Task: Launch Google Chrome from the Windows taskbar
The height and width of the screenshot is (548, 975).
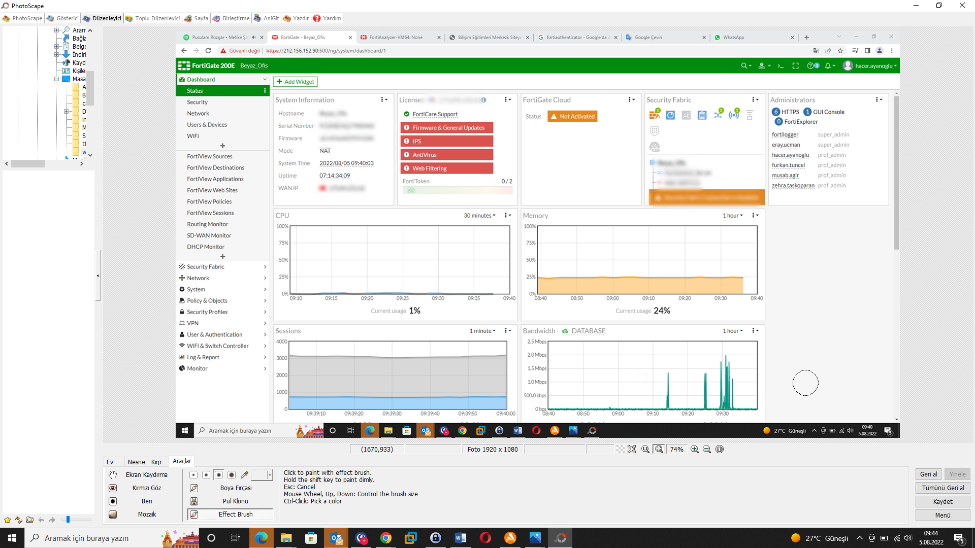Action: coord(386,538)
